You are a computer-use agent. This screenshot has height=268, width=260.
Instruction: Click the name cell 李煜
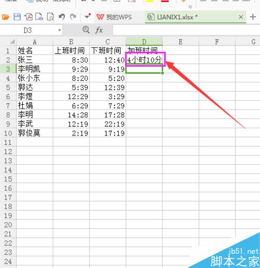click(35, 96)
